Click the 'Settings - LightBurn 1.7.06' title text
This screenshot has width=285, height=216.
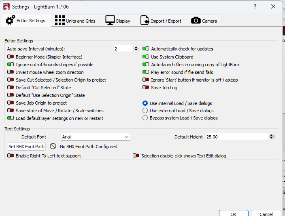(40, 7)
